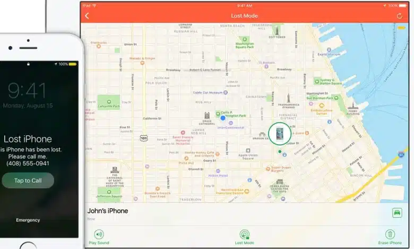Image resolution: width=414 pixels, height=249 pixels.
Task: Select the Hilton Hotel marker
Action: click(x=218, y=171)
